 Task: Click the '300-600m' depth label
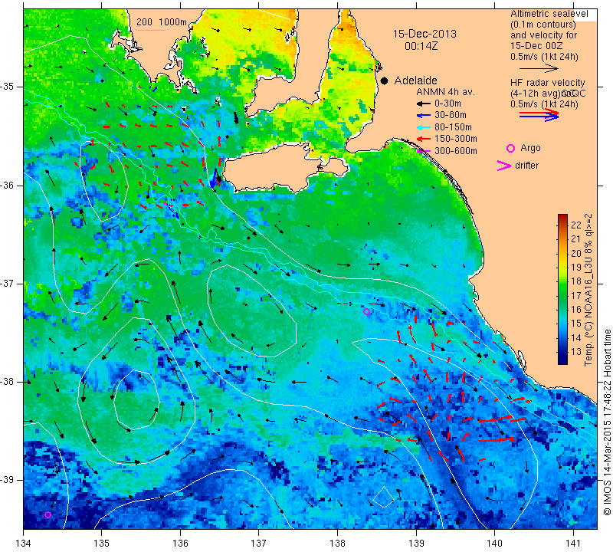click(x=455, y=151)
